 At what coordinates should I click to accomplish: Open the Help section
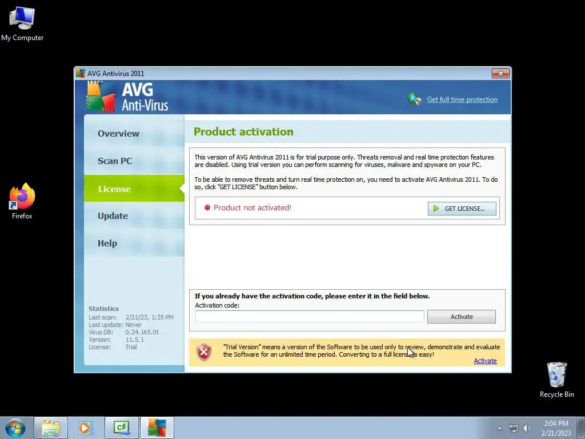[x=134, y=243]
